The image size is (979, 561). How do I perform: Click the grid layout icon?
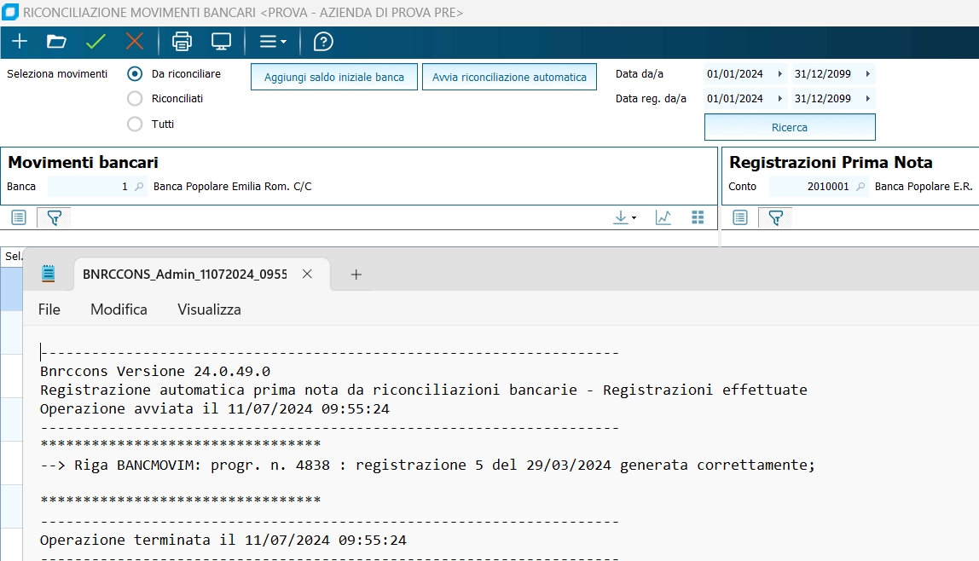698,217
